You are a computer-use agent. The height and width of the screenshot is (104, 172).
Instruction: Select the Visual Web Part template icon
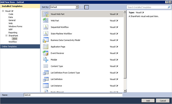pyautogui.click(x=46, y=14)
